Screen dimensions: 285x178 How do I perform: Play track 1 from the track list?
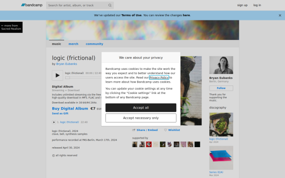pyautogui.click(x=54, y=122)
